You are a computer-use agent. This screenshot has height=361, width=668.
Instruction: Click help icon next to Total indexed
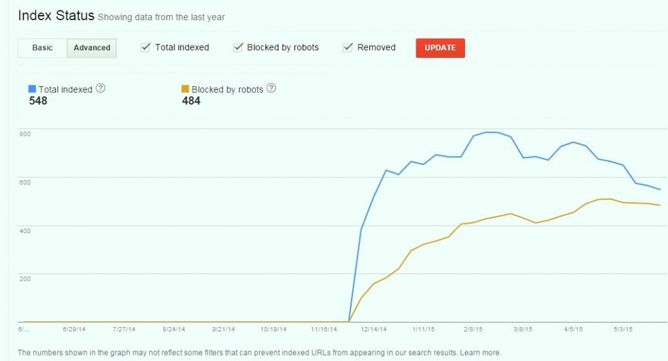[x=100, y=88]
